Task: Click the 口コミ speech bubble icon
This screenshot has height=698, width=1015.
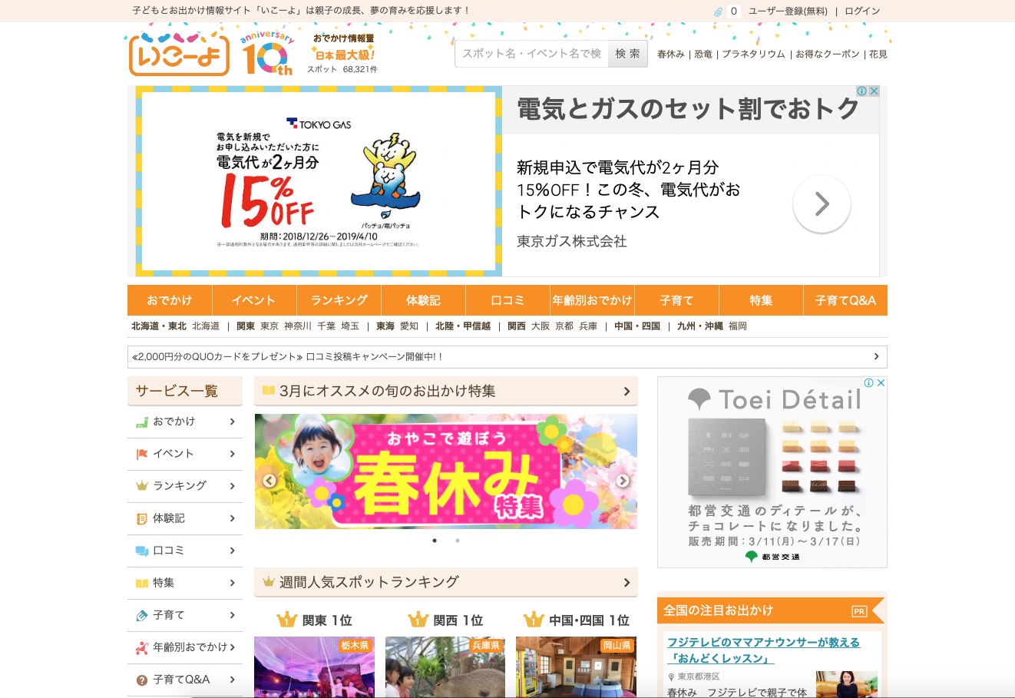Action: (x=141, y=551)
